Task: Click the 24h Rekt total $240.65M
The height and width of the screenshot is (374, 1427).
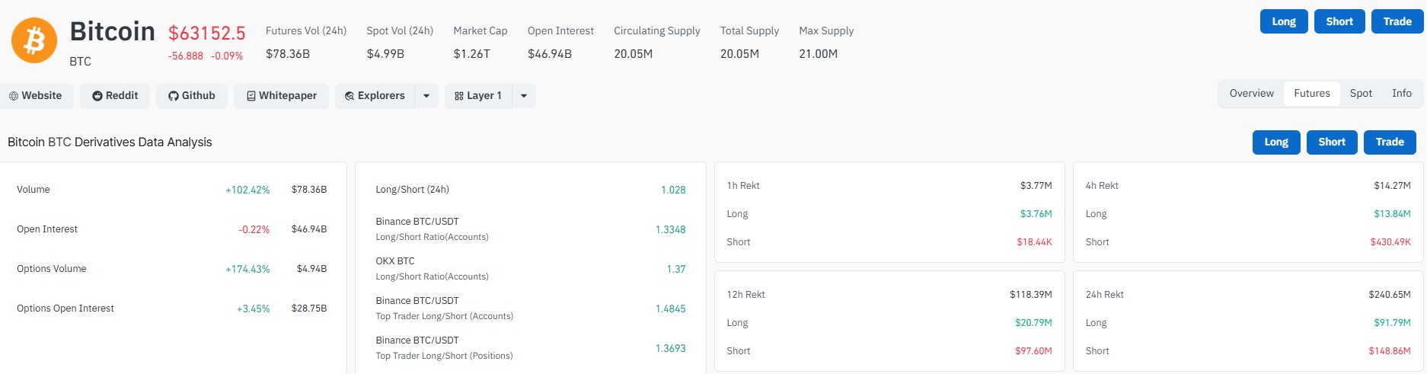Action: pyautogui.click(x=1390, y=295)
